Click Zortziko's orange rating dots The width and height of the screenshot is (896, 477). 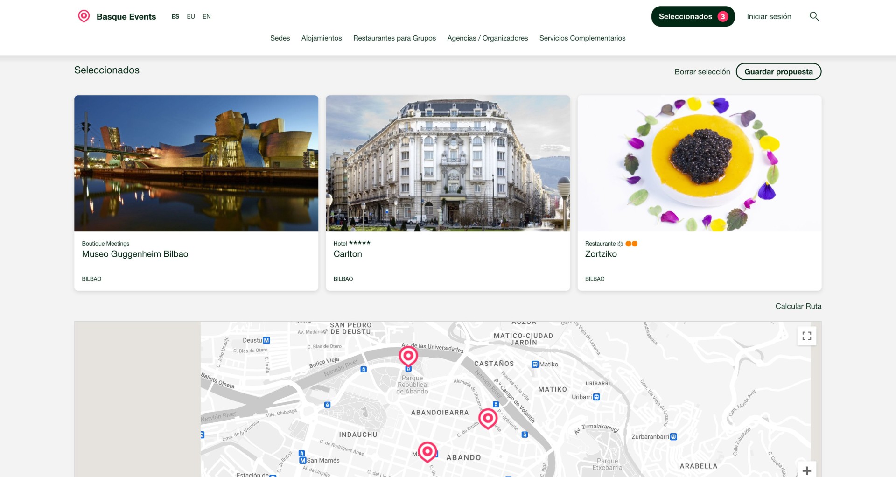tap(631, 244)
